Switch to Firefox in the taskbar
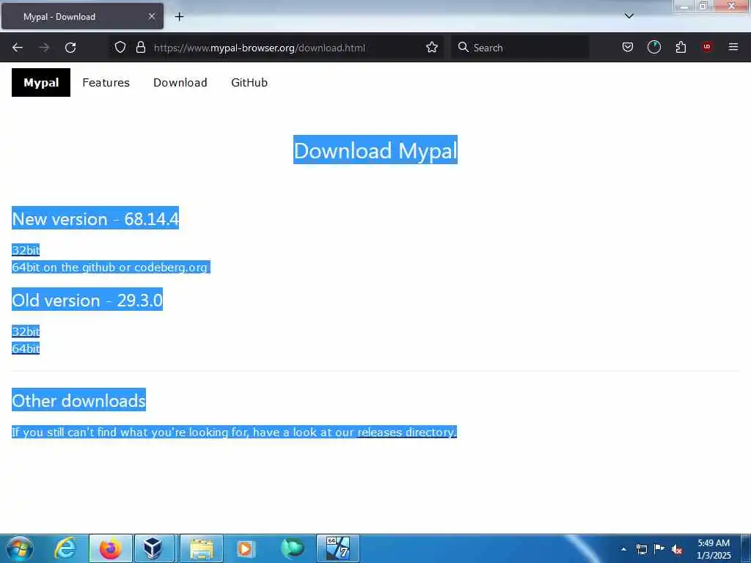The width and height of the screenshot is (751, 563). click(110, 548)
